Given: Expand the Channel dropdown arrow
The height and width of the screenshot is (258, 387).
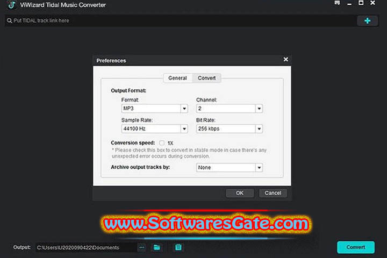Looking at the screenshot, I should [x=259, y=109].
